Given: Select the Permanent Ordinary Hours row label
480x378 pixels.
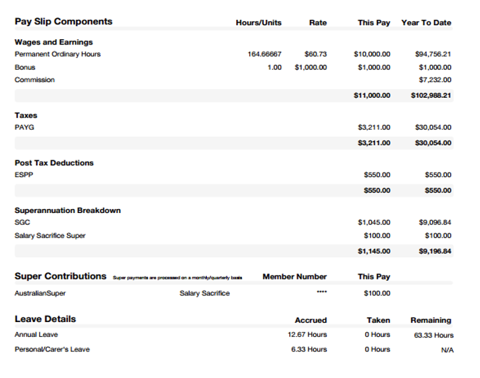Looking at the screenshot, I should (x=57, y=54).
